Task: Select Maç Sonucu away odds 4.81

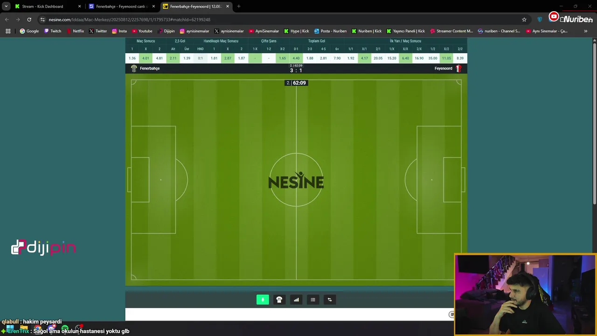Action: pos(159,58)
